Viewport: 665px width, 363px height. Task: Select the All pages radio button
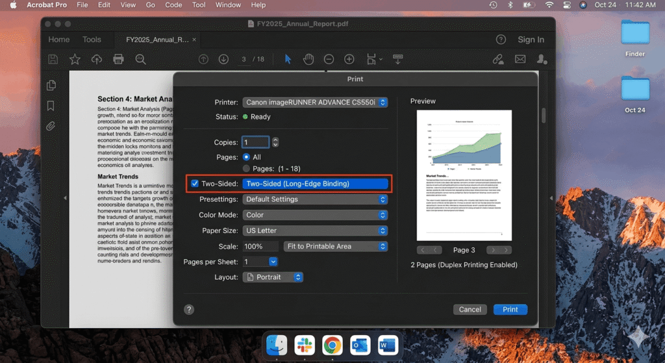(x=246, y=157)
